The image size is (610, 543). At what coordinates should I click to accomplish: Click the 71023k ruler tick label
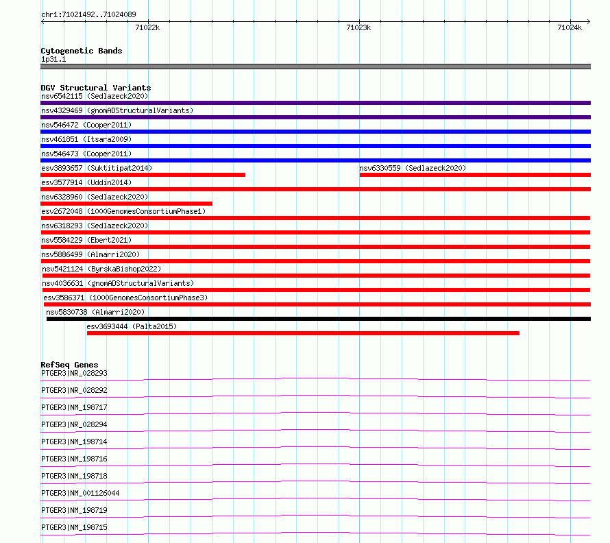358,27
